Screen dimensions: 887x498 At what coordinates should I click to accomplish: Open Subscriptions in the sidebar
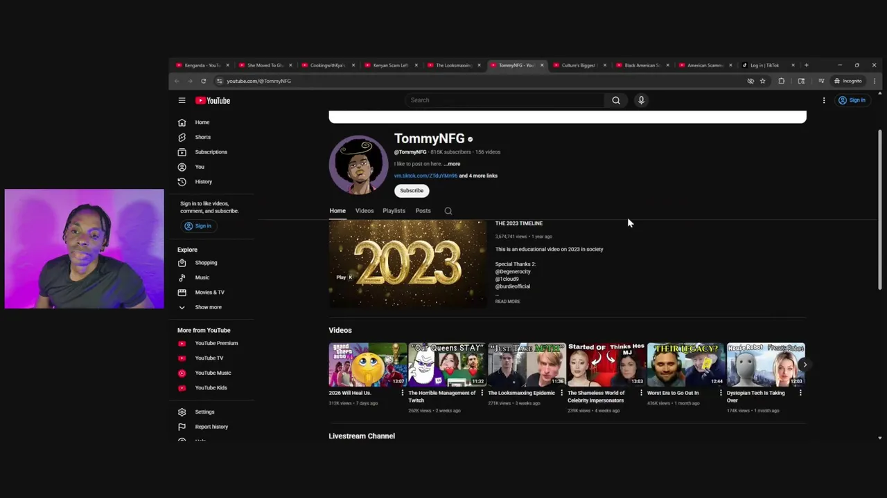211,152
